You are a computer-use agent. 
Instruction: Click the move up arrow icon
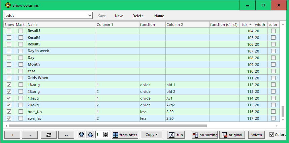90,135
